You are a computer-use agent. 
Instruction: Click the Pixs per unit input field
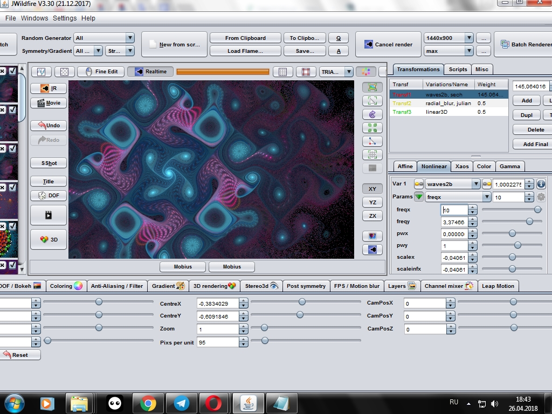pyautogui.click(x=218, y=342)
